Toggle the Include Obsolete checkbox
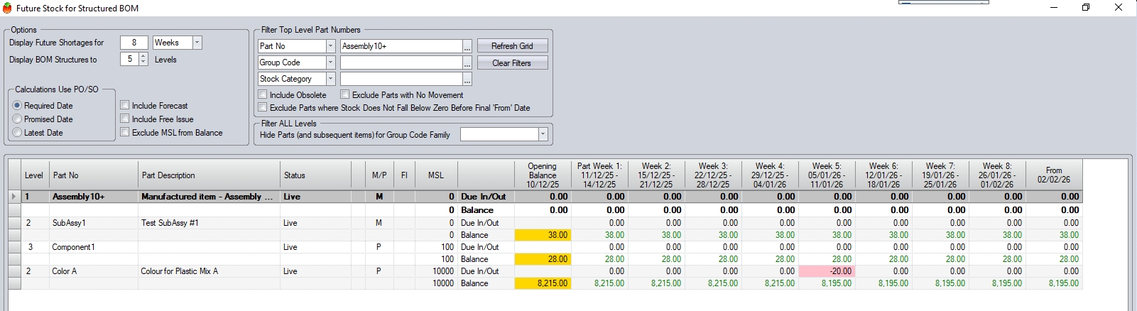Viewport: 1137px width, 311px height. [263, 94]
